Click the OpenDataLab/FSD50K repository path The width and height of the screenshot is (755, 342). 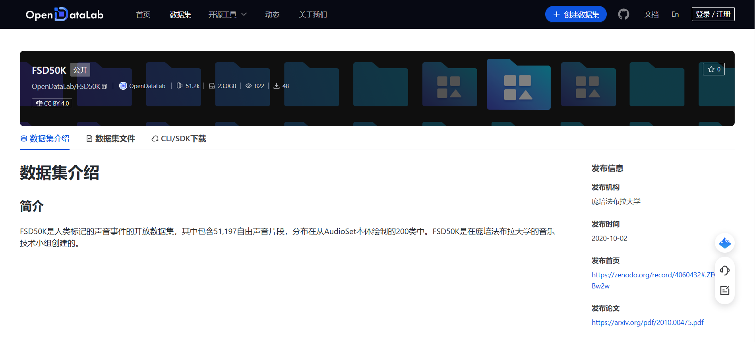(x=66, y=86)
